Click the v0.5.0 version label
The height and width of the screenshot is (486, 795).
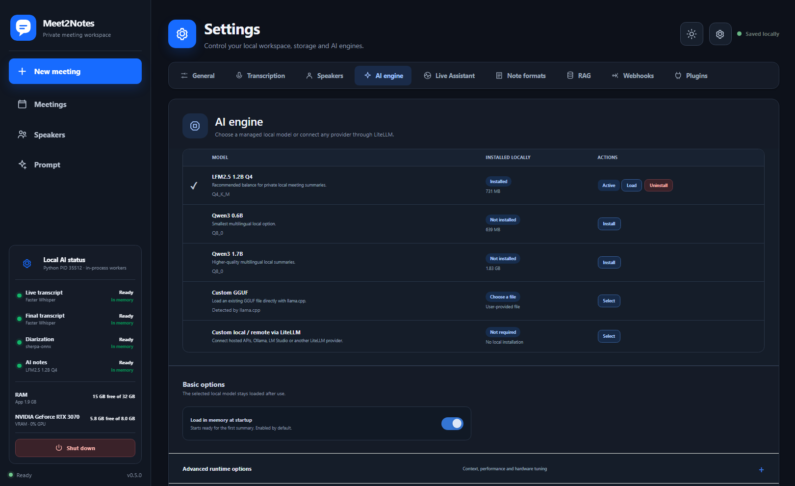134,475
